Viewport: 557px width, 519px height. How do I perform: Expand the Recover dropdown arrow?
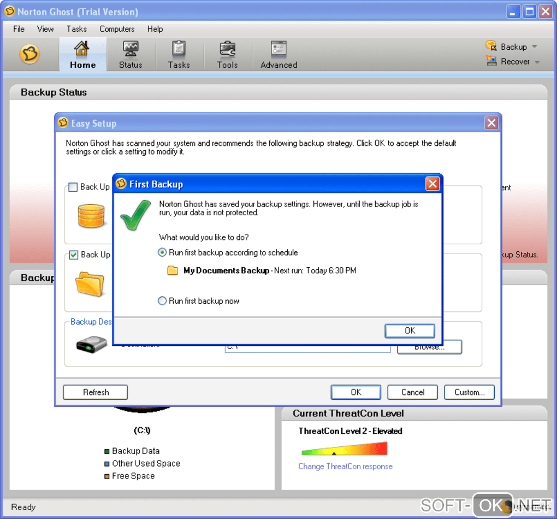(x=537, y=62)
